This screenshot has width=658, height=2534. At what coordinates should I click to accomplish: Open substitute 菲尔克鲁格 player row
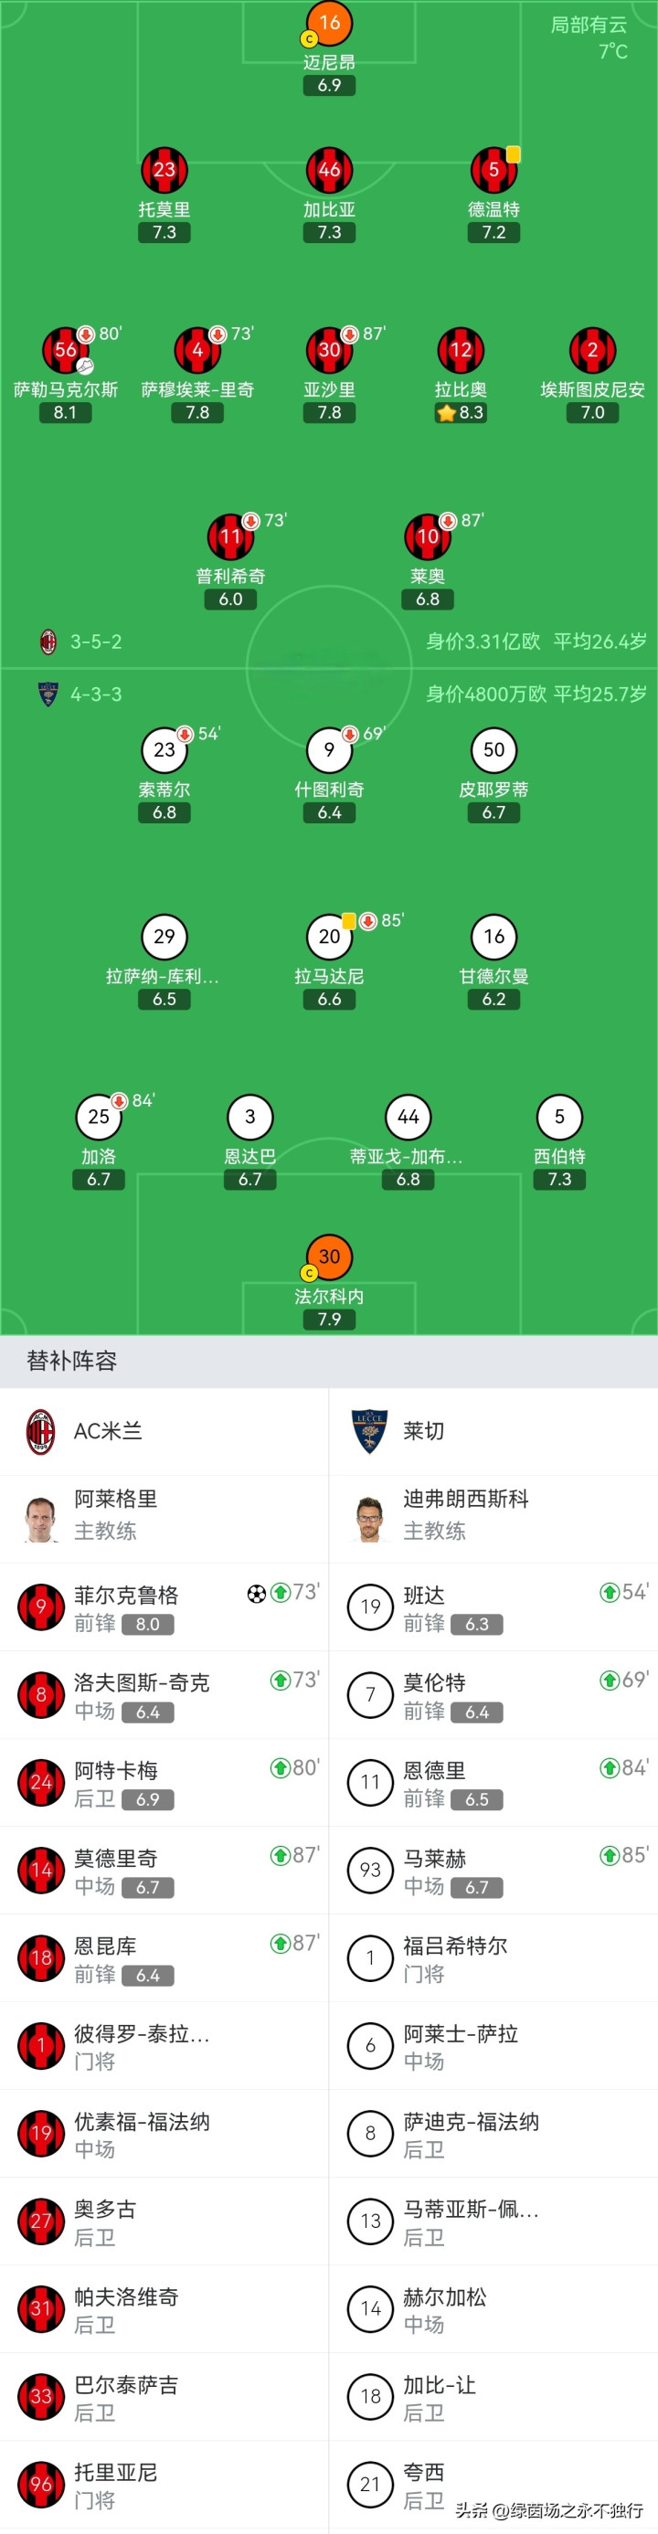164,1606
